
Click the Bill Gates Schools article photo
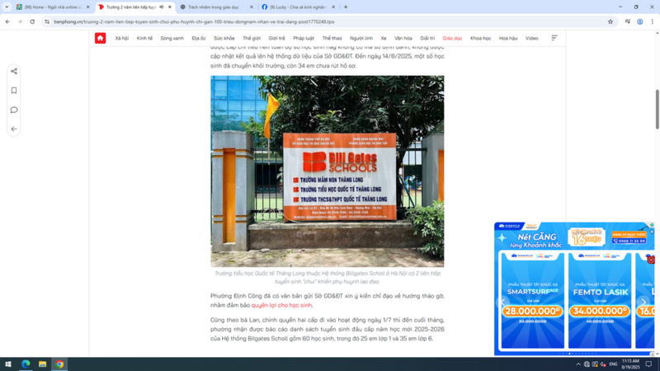point(327,171)
